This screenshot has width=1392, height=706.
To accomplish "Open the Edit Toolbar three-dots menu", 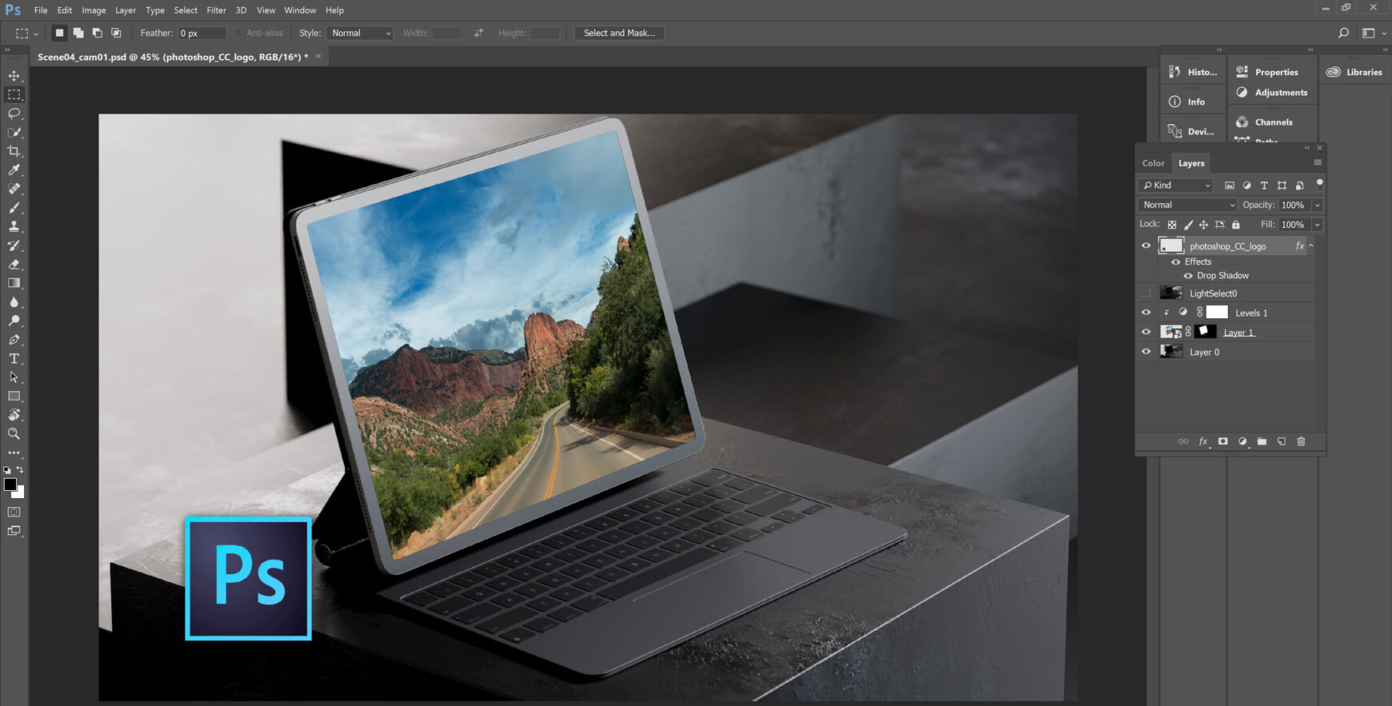I will (x=14, y=453).
